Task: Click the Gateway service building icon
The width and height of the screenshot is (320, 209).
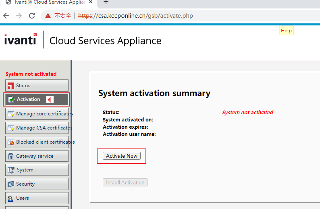Action: pyautogui.click(x=11, y=156)
